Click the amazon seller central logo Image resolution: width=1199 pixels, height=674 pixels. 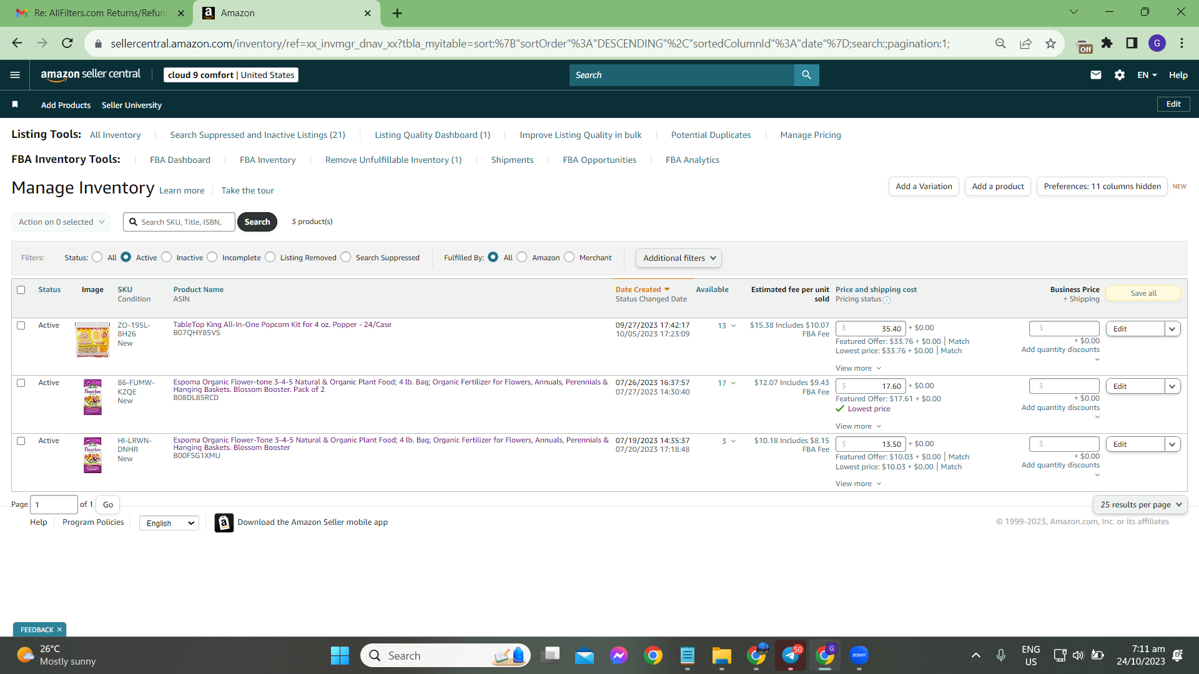tap(91, 74)
